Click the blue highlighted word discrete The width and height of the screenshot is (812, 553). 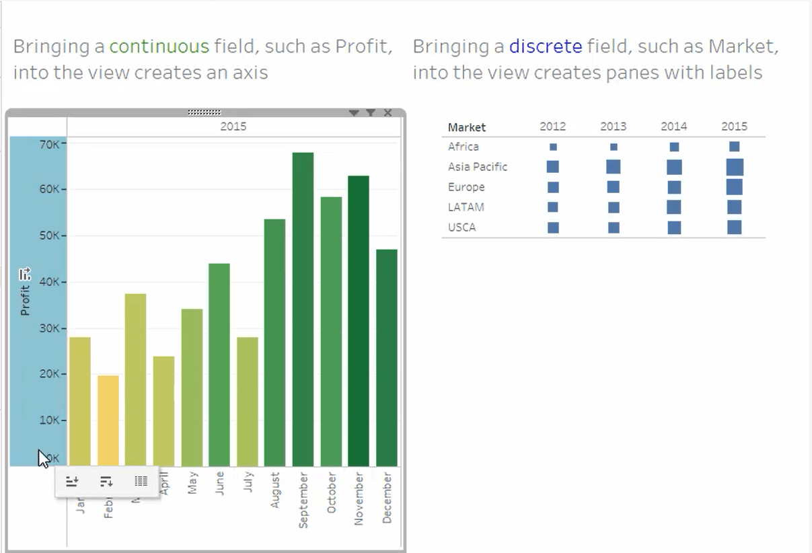[x=546, y=46]
